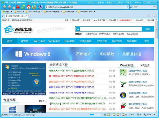Refresh the page with green arrows icon
The image size is (159, 118).
click(23, 7)
